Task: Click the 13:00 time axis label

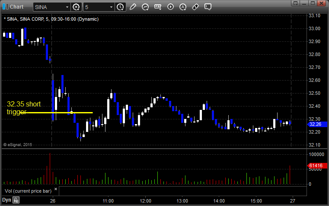Action: [182, 201]
